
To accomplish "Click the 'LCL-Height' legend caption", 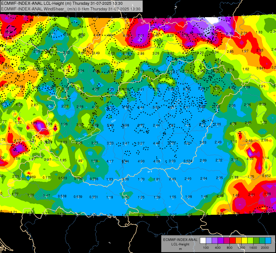I will [x=180, y=244].
